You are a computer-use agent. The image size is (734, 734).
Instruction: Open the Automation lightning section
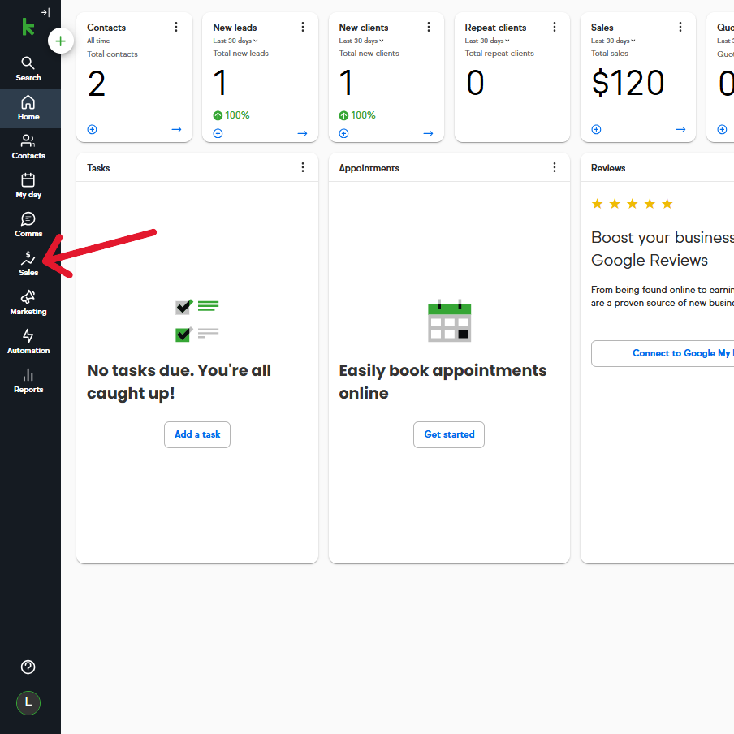(28, 341)
